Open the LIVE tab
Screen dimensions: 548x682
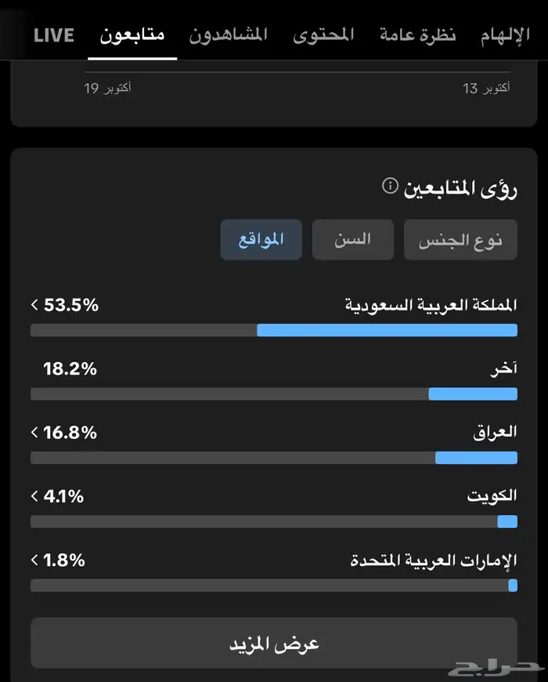[x=52, y=34]
